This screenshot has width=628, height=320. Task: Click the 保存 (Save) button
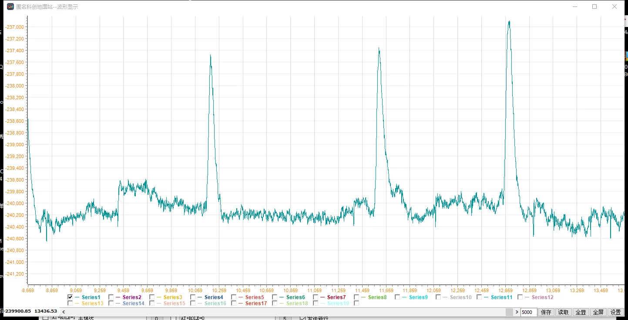pyautogui.click(x=546, y=312)
